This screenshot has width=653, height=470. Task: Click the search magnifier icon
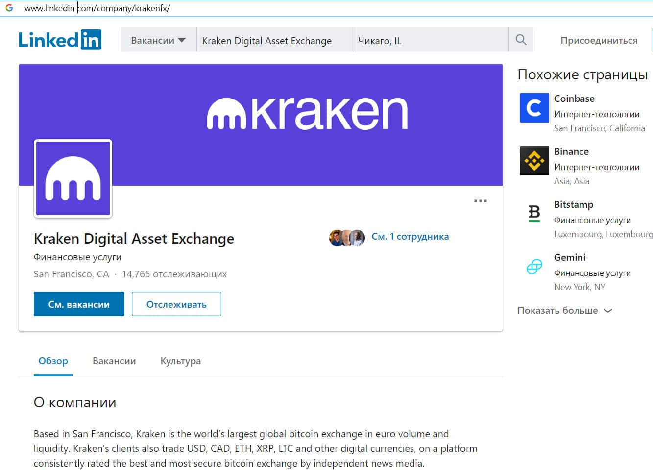[x=521, y=40]
